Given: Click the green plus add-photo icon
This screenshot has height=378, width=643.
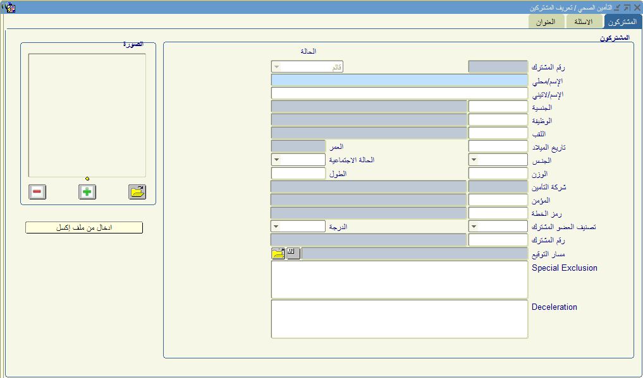Looking at the screenshot, I should point(87,192).
